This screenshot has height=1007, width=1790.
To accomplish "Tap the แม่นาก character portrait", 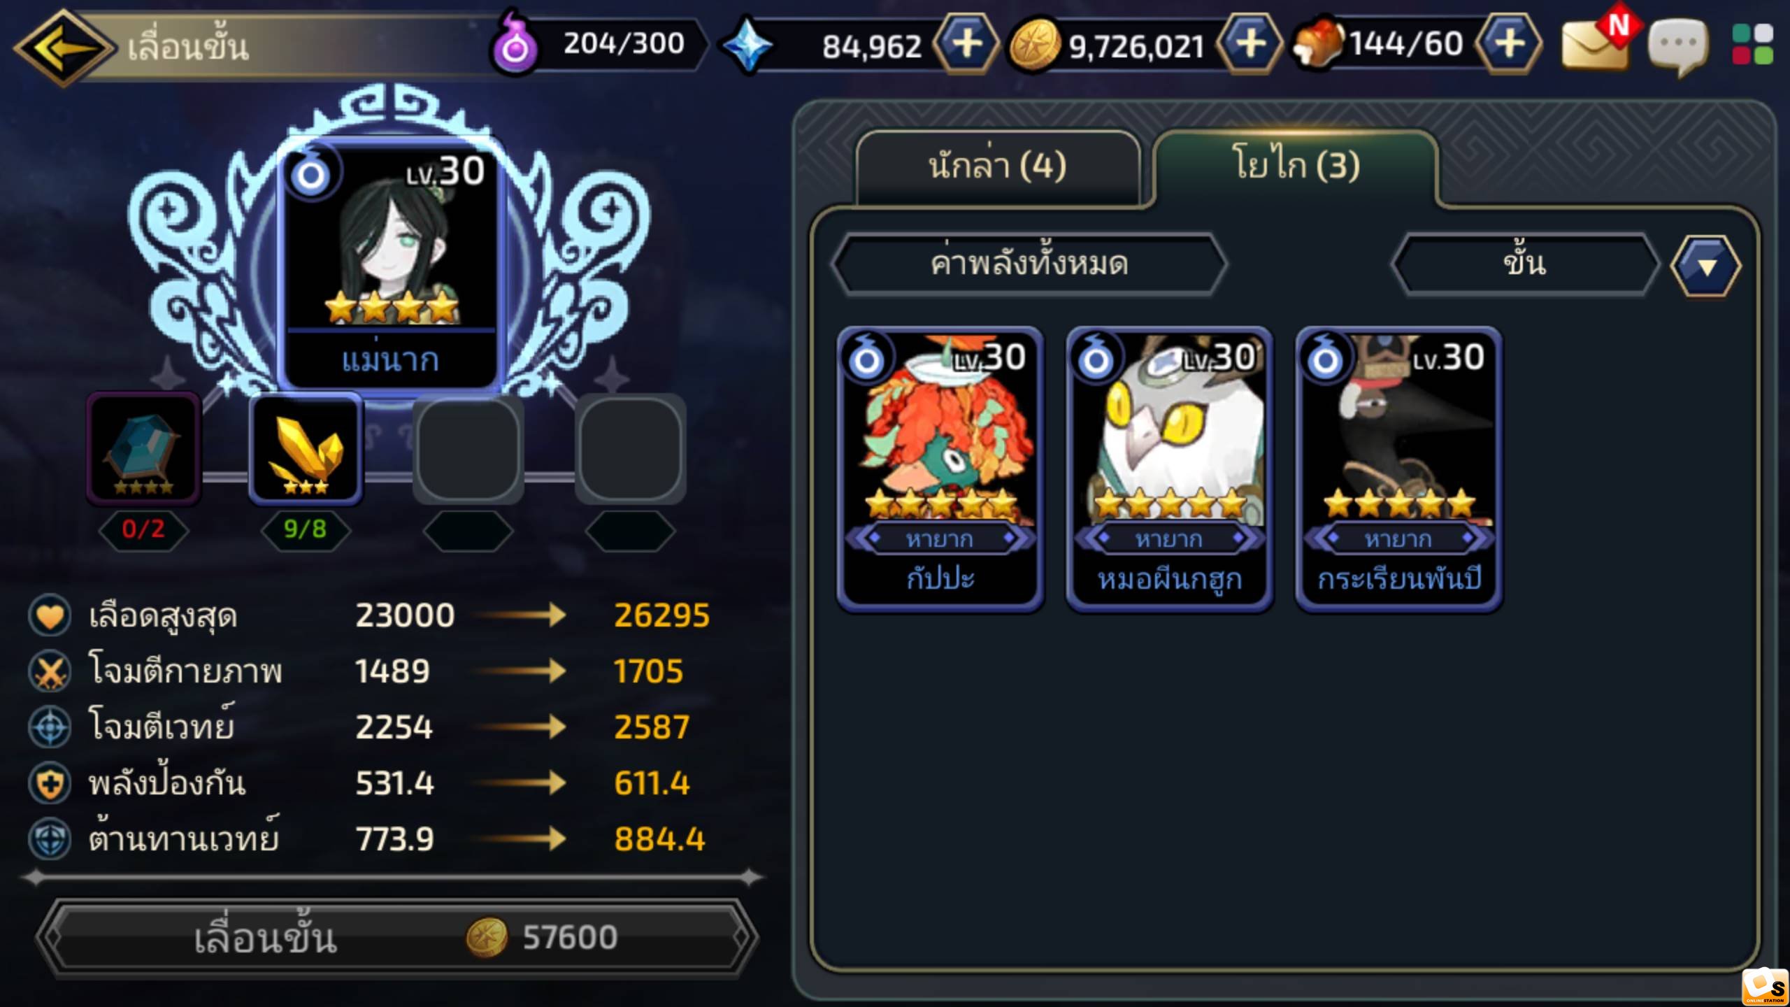I will 392,264.
